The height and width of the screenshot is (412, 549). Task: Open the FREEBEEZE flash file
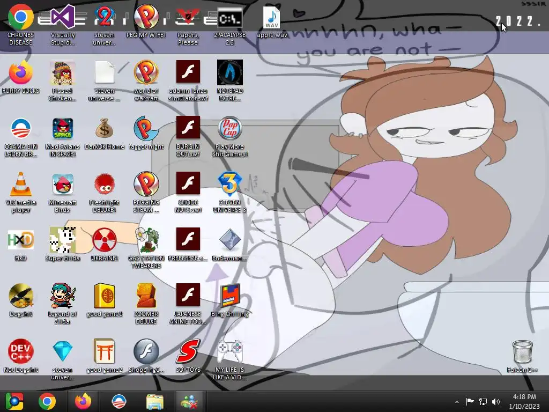(188, 245)
